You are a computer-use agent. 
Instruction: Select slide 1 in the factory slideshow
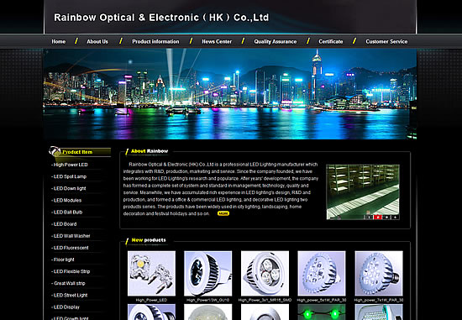(369, 218)
